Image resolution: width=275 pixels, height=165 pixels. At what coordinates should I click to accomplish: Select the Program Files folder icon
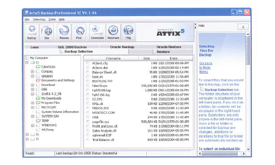[x=38, y=103]
